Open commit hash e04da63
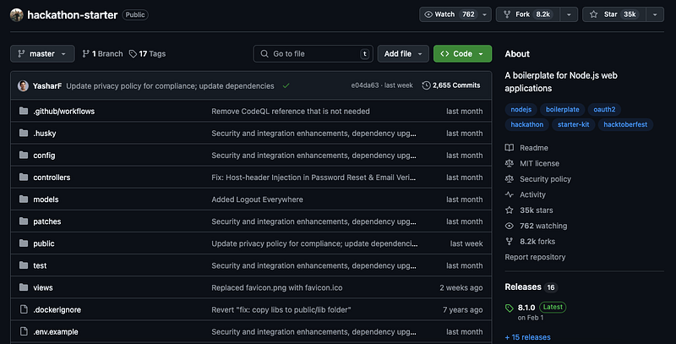This screenshot has height=344, width=676. click(365, 85)
